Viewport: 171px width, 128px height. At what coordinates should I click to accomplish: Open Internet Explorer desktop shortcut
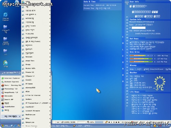click(x=5, y=16)
